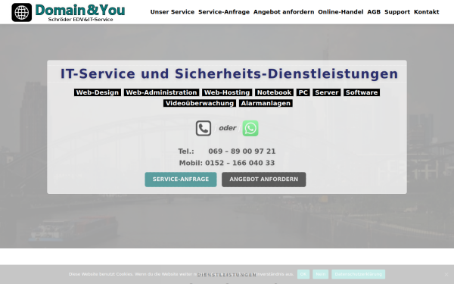This screenshot has width=454, height=284.
Task: Click the mobile number 0152 – 166 040 33
Action: (x=240, y=163)
